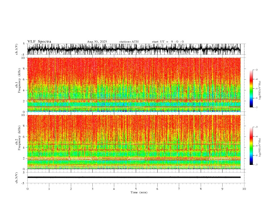Screen dimensions: 275x212
Task: Click the "5" tick of ch.1(V) axis
Action: (x=24, y=44)
